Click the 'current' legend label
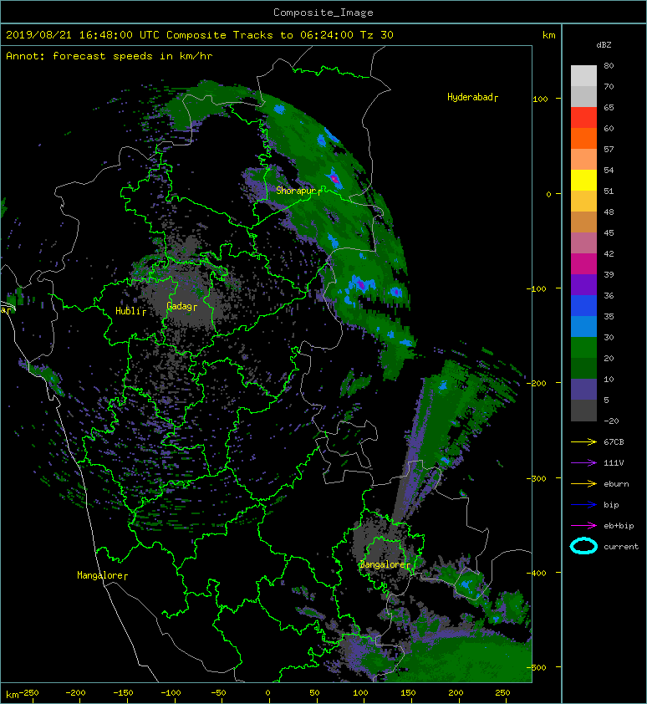The image size is (647, 704). coord(621,547)
